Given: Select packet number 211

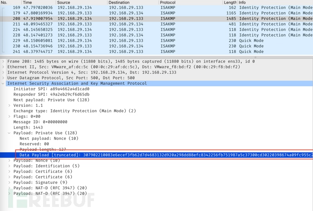Looking at the screenshot, I should [x=156, y=24].
